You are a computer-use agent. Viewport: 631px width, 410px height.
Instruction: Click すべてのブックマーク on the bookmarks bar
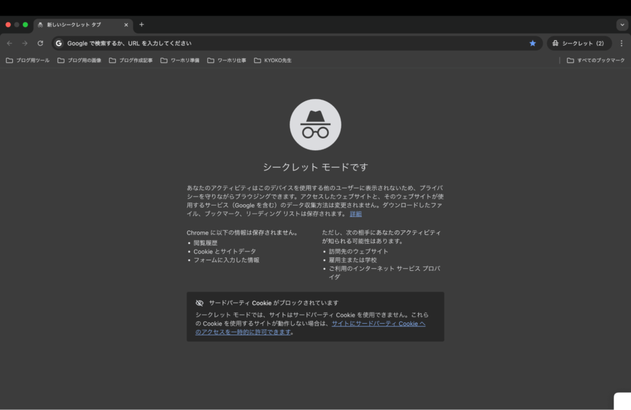pyautogui.click(x=595, y=60)
